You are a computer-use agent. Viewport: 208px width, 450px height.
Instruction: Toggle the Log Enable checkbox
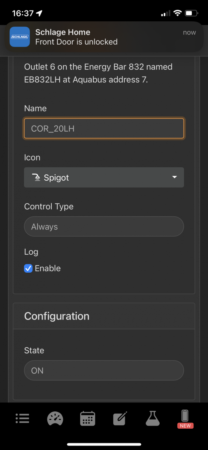pos(28,268)
